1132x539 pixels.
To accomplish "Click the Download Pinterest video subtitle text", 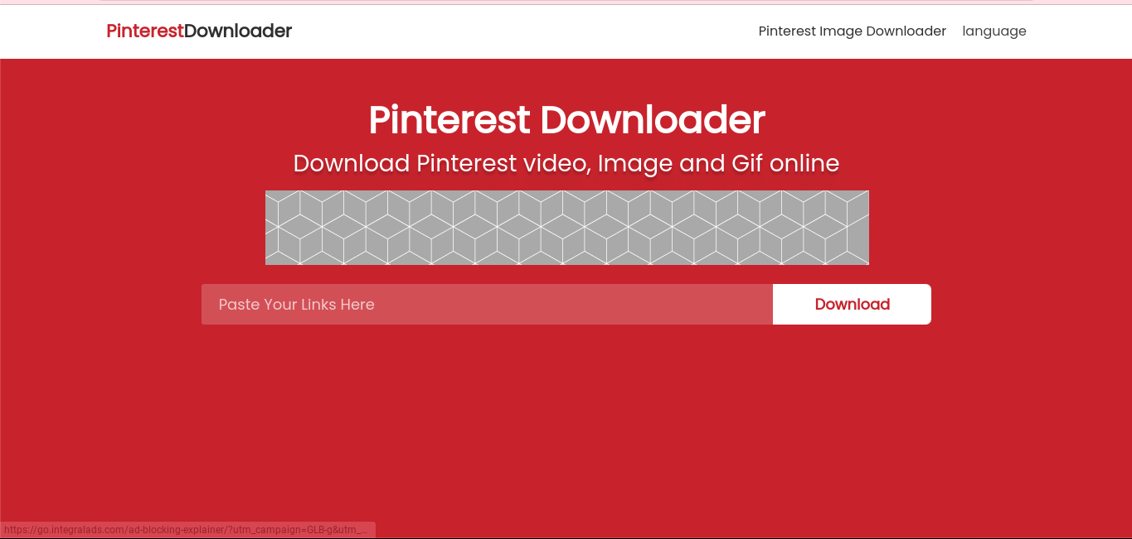I will tap(566, 163).
